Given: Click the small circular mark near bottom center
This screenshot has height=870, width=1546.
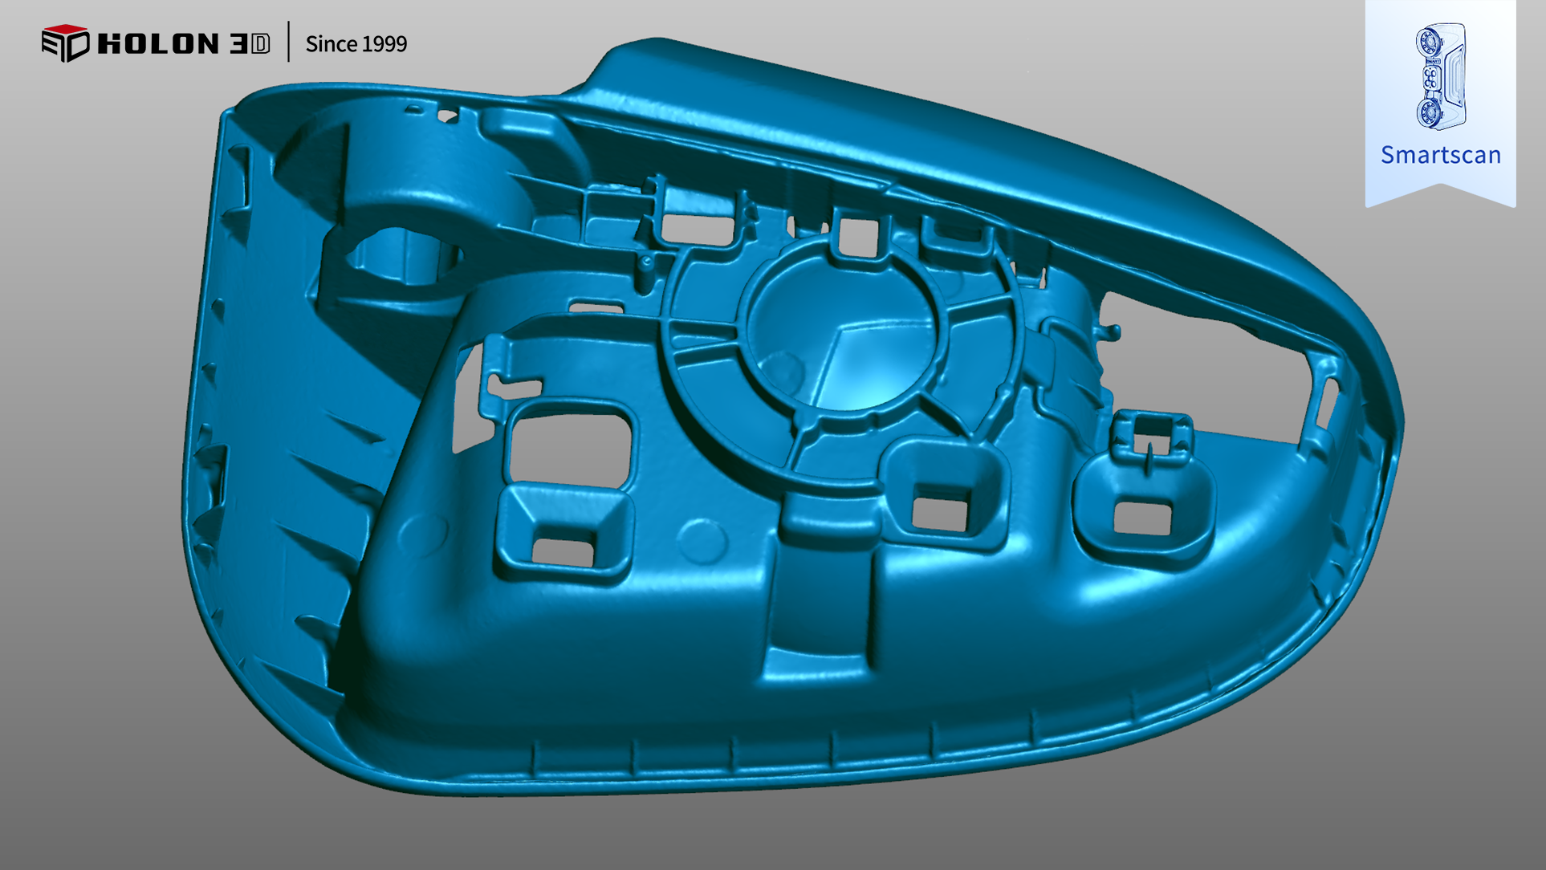Looking at the screenshot, I should (701, 540).
